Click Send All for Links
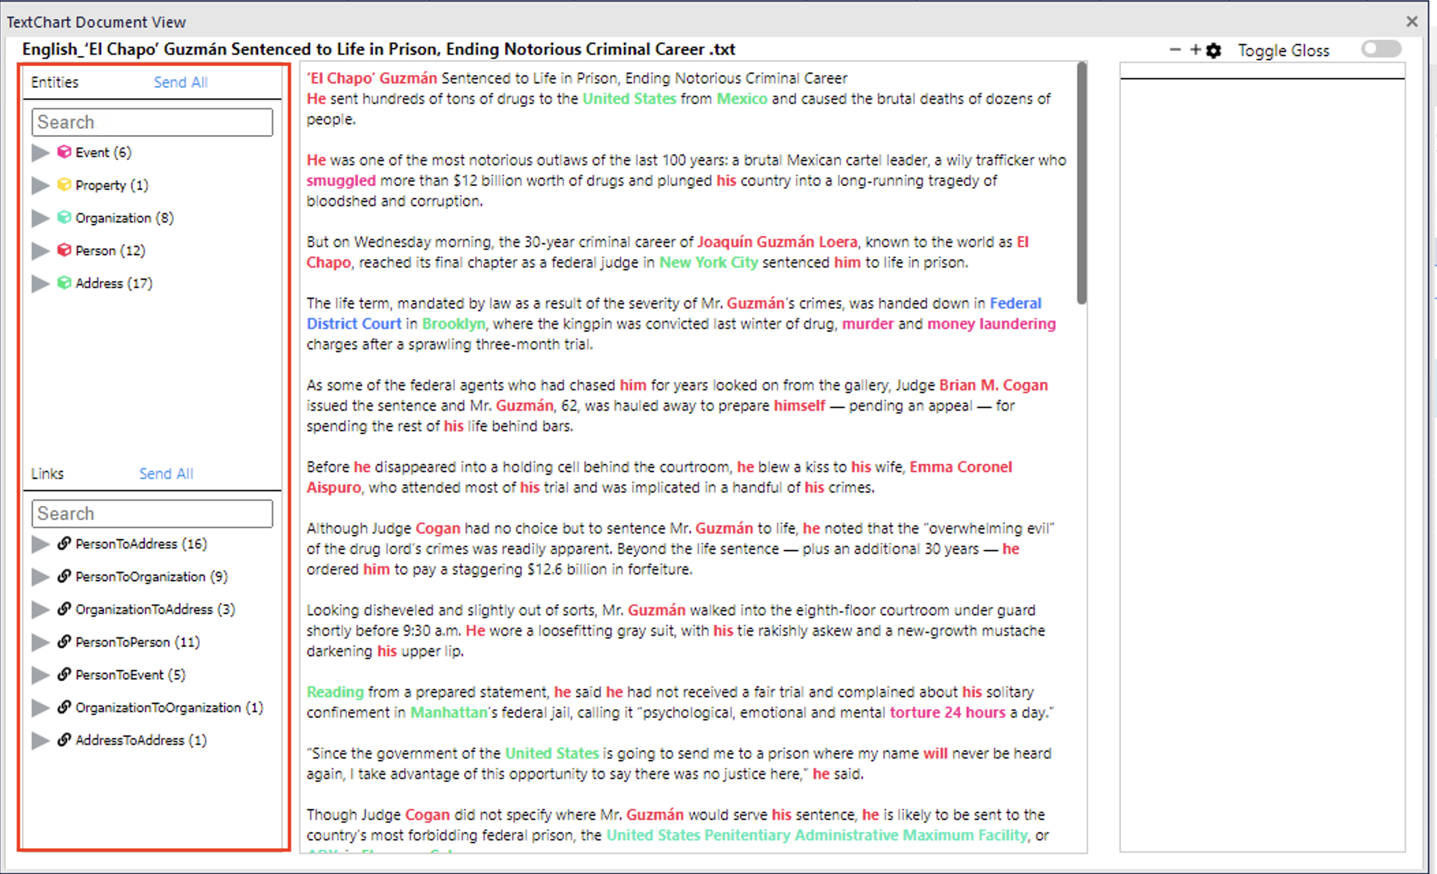The height and width of the screenshot is (874, 1437). click(x=166, y=473)
